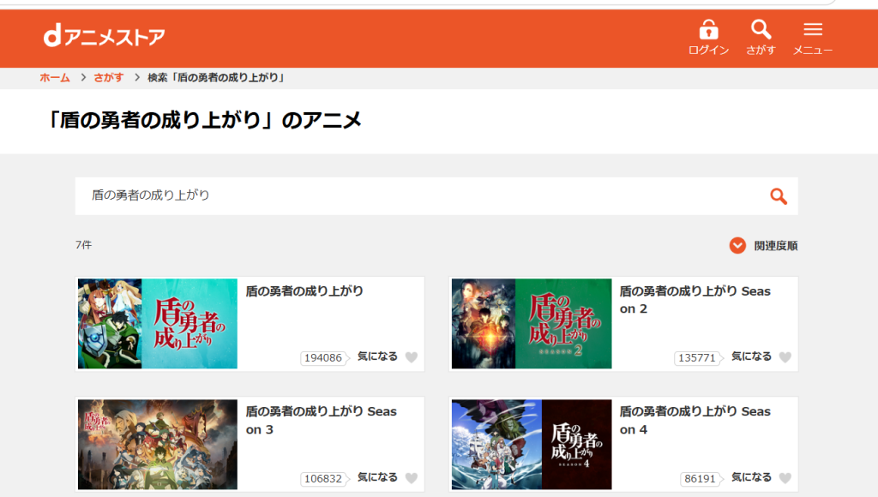Click heading 「盾の勇者の成り上がり」のアニメ
Image resolution: width=878 pixels, height=497 pixels.
tap(204, 120)
